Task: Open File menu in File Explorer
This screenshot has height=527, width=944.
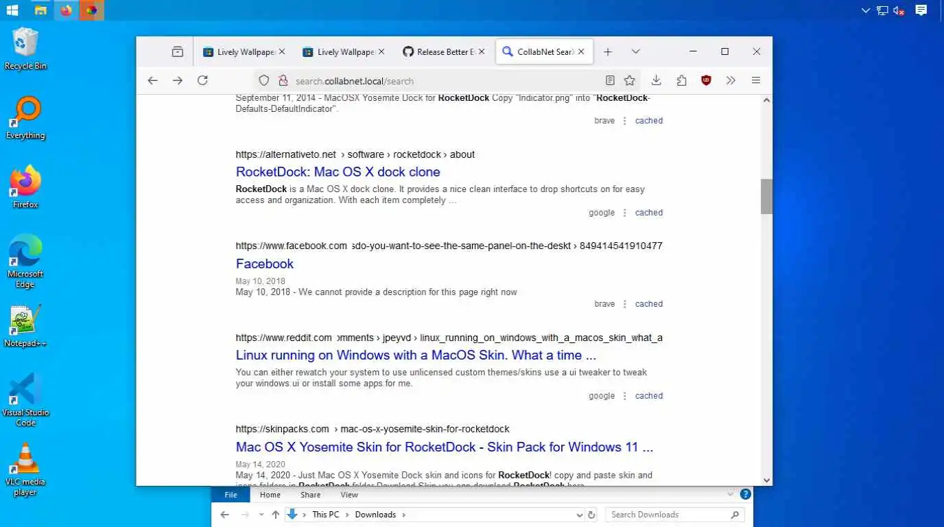Action: click(x=231, y=495)
